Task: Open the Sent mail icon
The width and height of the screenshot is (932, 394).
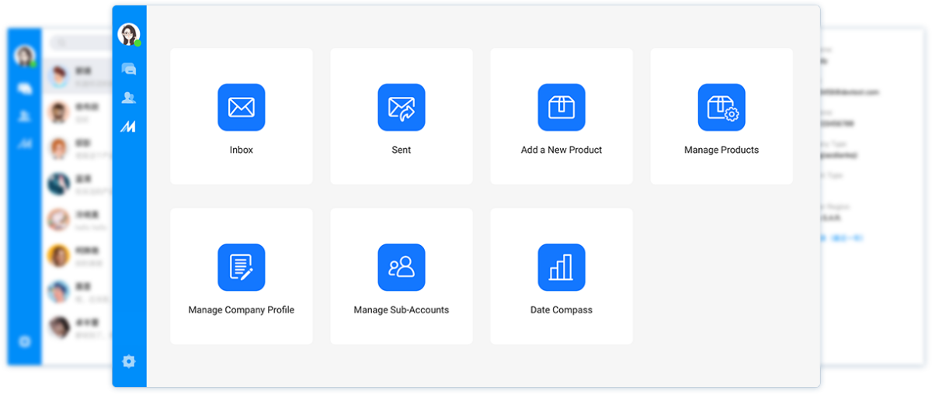Action: click(401, 107)
